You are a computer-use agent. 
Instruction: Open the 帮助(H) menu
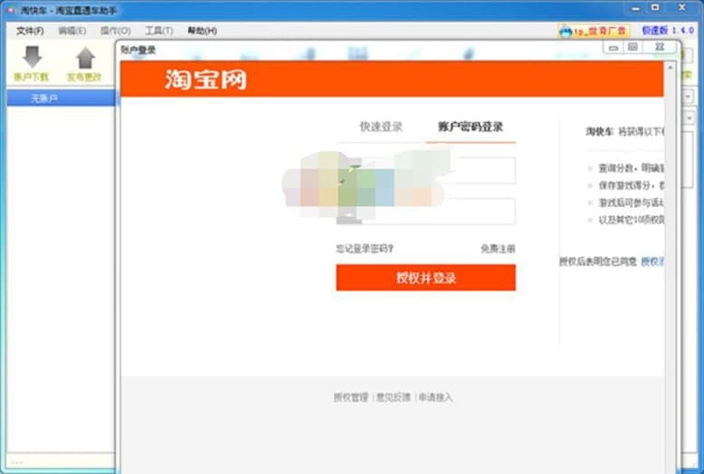click(x=202, y=31)
